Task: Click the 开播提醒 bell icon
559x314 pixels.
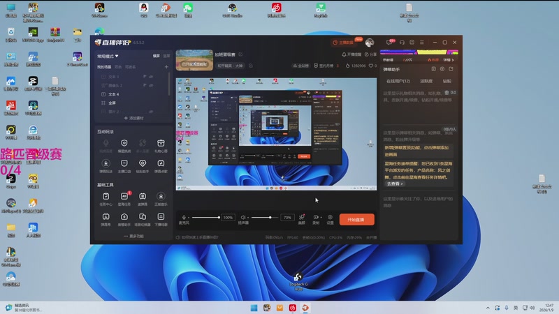Action: (x=344, y=54)
